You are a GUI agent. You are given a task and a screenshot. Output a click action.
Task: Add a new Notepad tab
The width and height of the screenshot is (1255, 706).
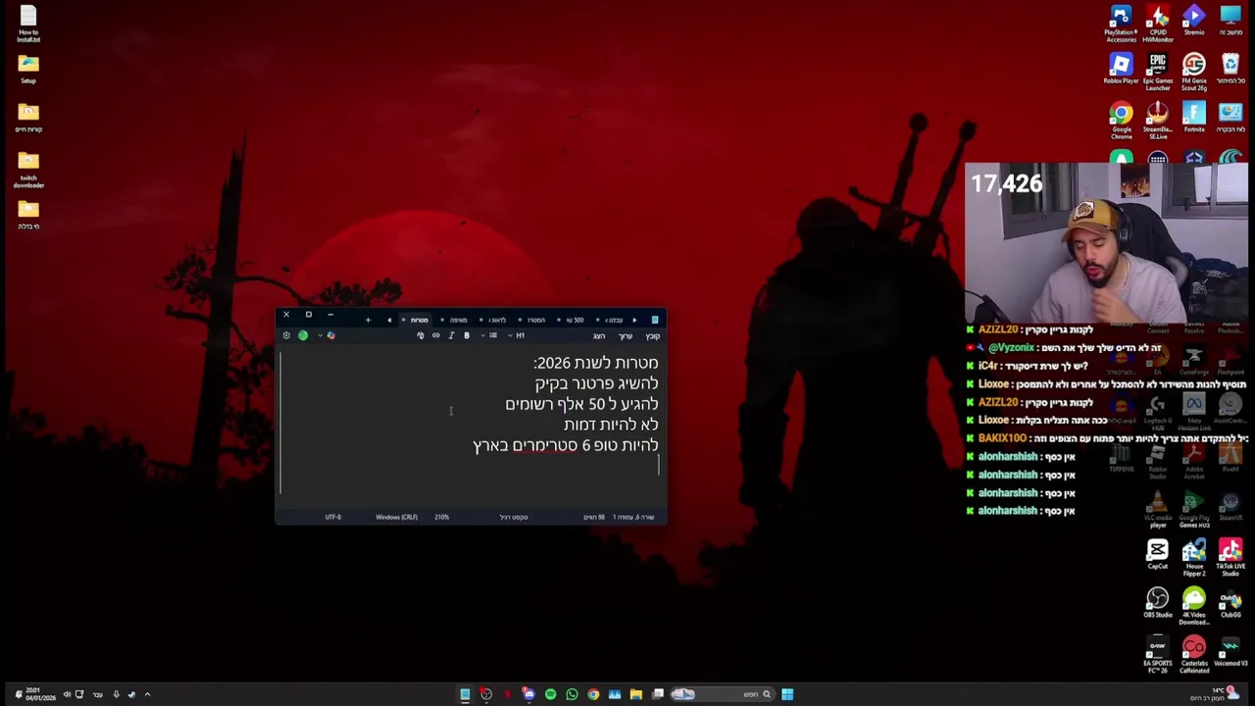click(369, 320)
